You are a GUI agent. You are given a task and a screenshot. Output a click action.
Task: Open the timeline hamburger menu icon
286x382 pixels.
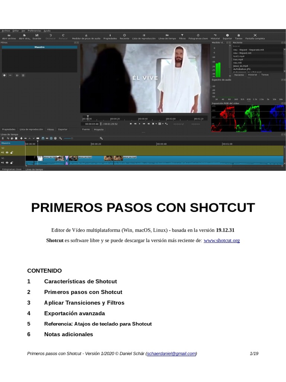pyautogui.click(x=3, y=138)
